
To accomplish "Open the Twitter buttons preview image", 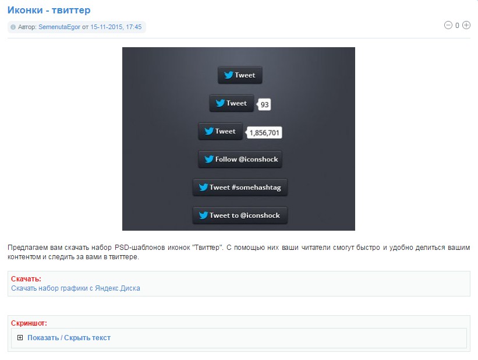I will pos(239,139).
